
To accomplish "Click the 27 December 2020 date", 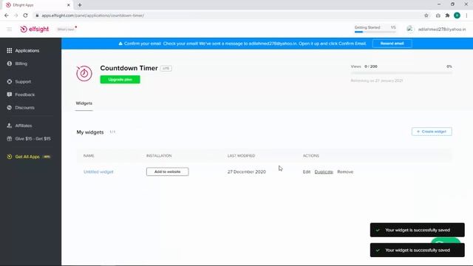I will tap(246, 172).
